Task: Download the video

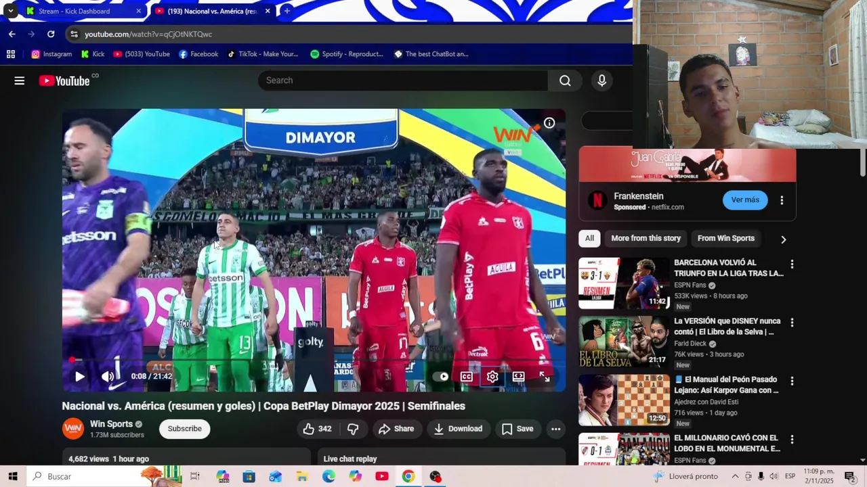Action: [459, 429]
